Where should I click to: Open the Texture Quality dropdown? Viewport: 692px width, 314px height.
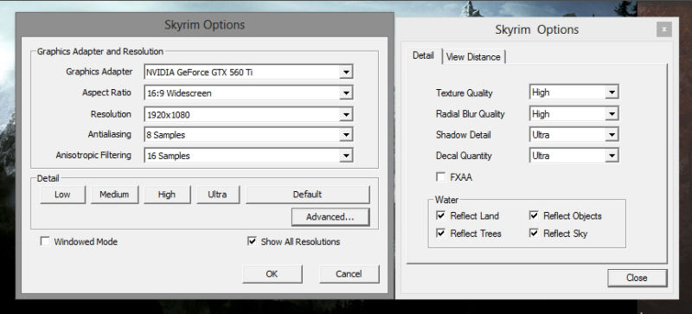pyautogui.click(x=573, y=93)
